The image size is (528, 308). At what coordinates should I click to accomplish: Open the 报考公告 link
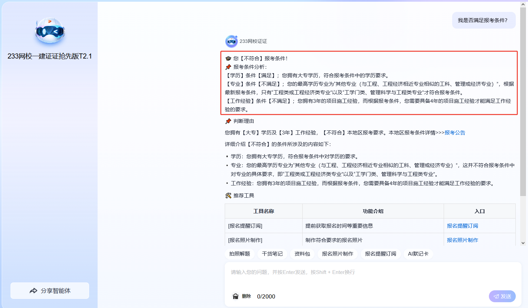(455, 133)
